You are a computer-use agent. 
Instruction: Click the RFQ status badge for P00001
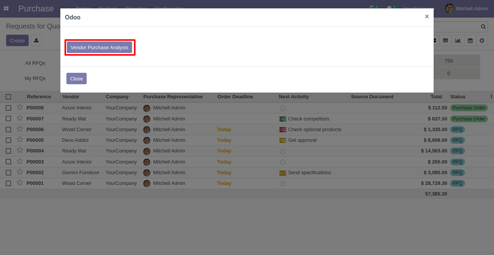[x=457, y=183]
